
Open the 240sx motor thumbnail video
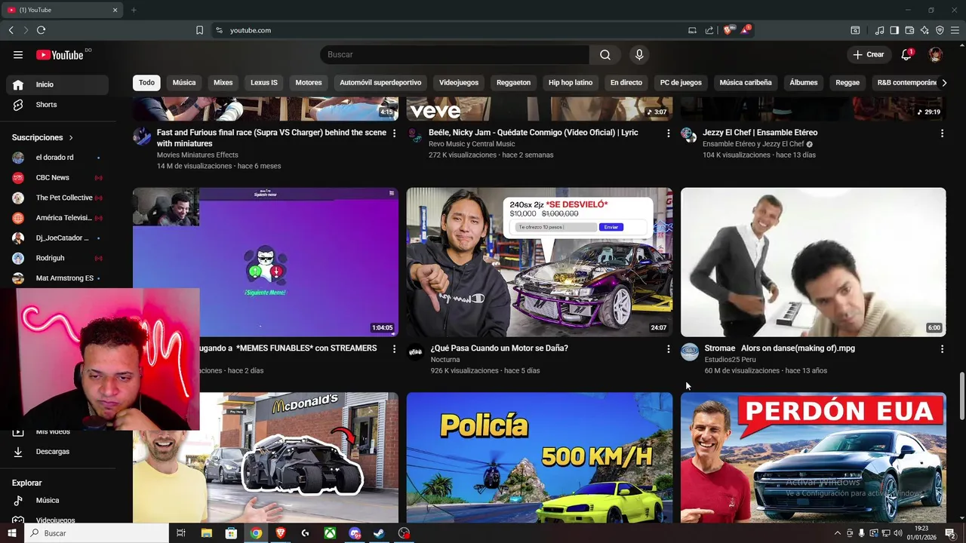click(x=540, y=262)
